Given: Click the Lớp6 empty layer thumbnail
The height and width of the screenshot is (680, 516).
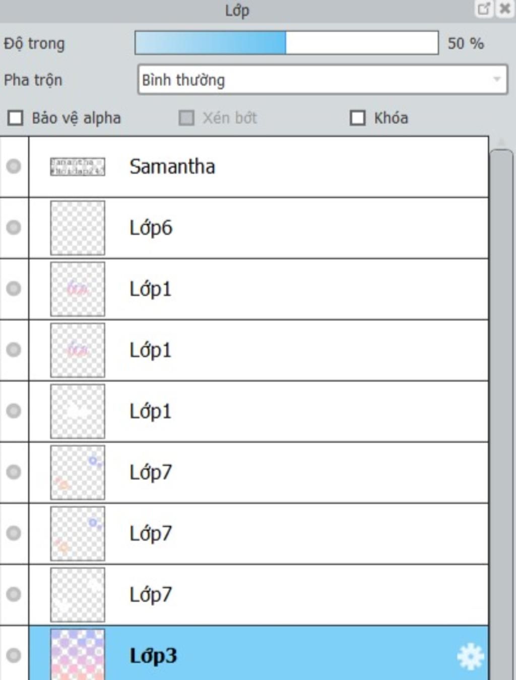Looking at the screenshot, I should click(x=78, y=228).
